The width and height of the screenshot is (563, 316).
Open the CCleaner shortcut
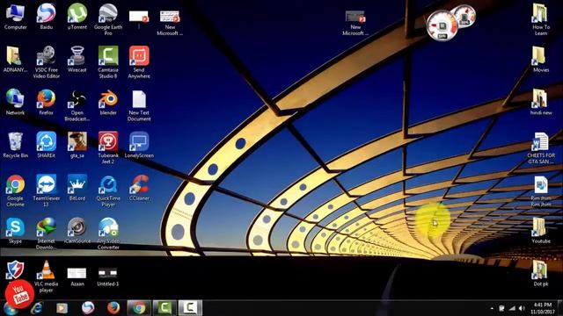tap(139, 187)
